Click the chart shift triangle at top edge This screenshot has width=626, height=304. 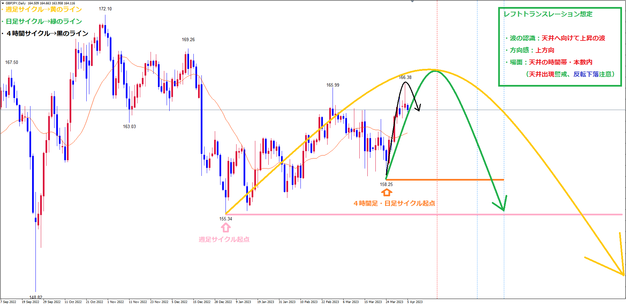(x=412, y=1)
